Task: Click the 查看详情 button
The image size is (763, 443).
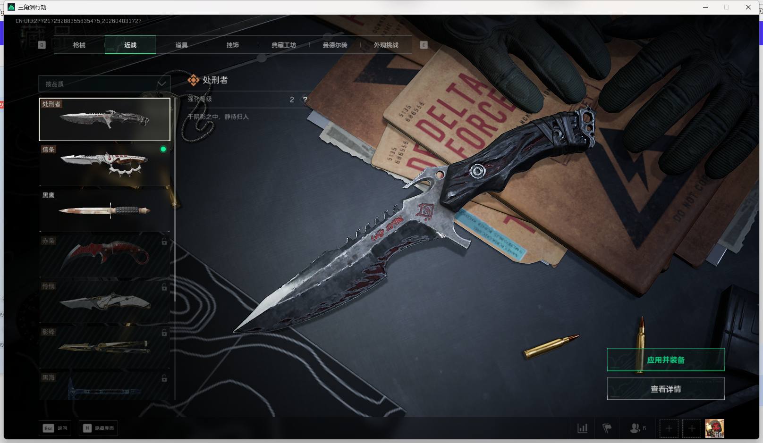Action: point(666,389)
